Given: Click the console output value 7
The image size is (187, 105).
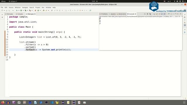Looking at the screenshot, I should pos(100,24).
